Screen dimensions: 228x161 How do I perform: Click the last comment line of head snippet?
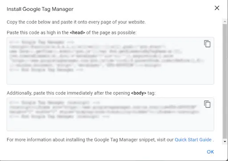click(46, 70)
